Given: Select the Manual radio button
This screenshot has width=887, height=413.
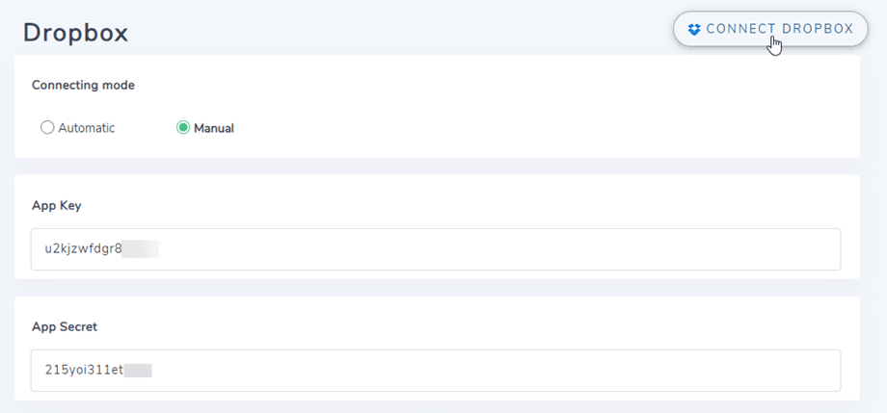Looking at the screenshot, I should (183, 128).
